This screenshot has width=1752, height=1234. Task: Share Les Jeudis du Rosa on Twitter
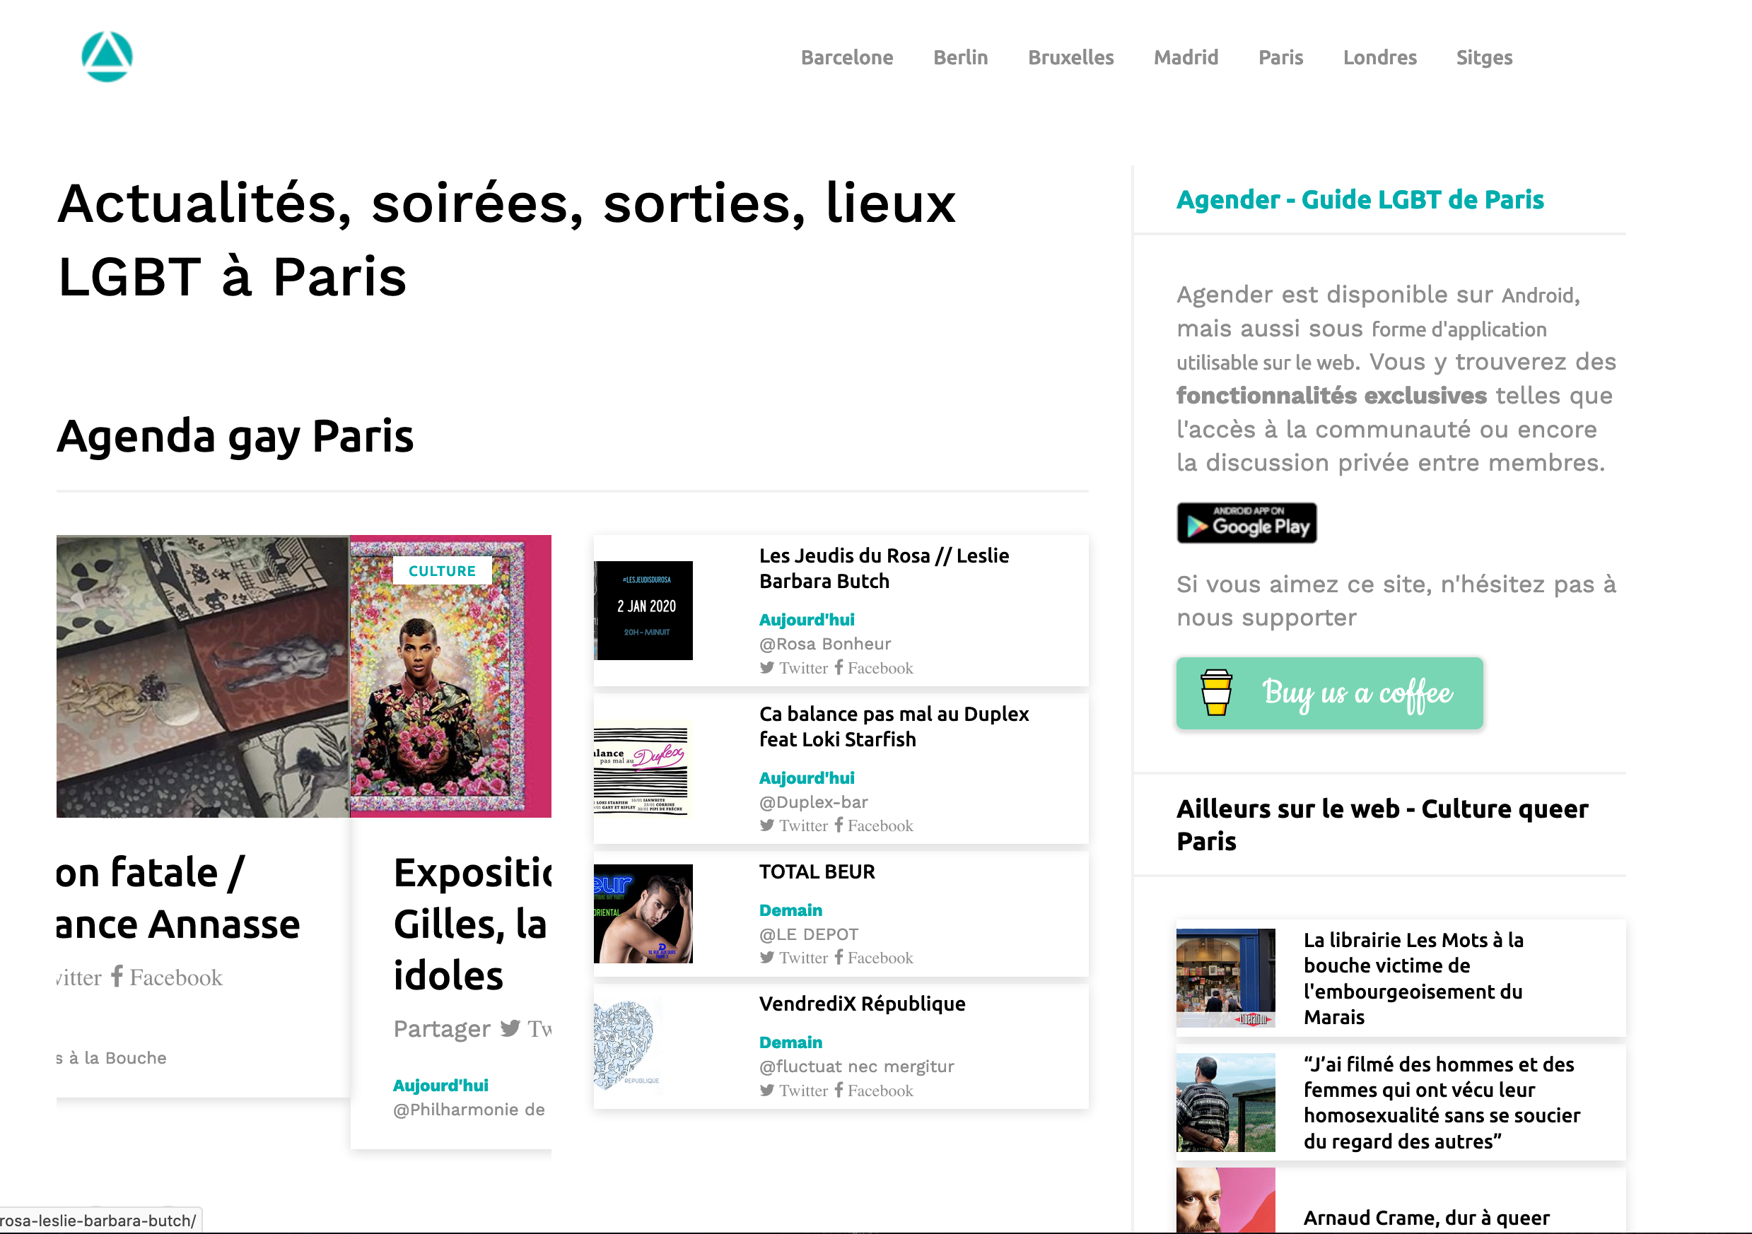(795, 668)
